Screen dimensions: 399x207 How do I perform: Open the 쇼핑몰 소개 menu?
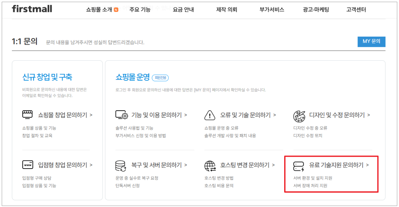tap(99, 10)
